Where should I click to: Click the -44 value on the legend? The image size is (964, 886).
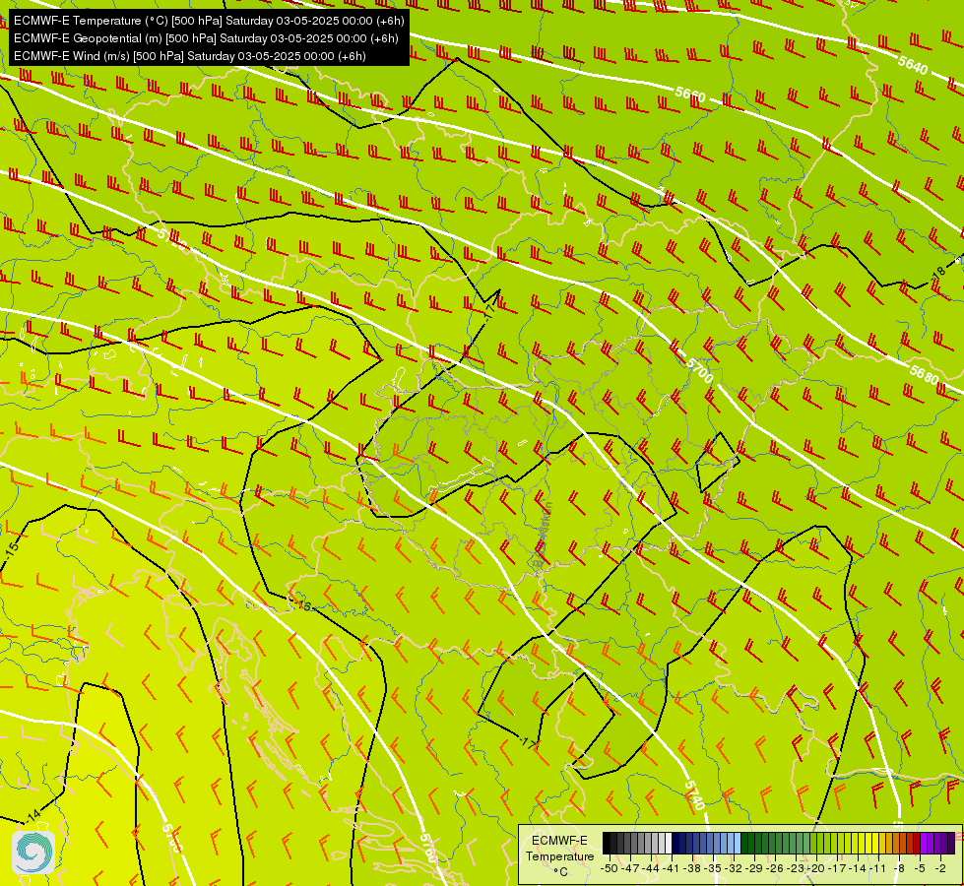point(651,868)
